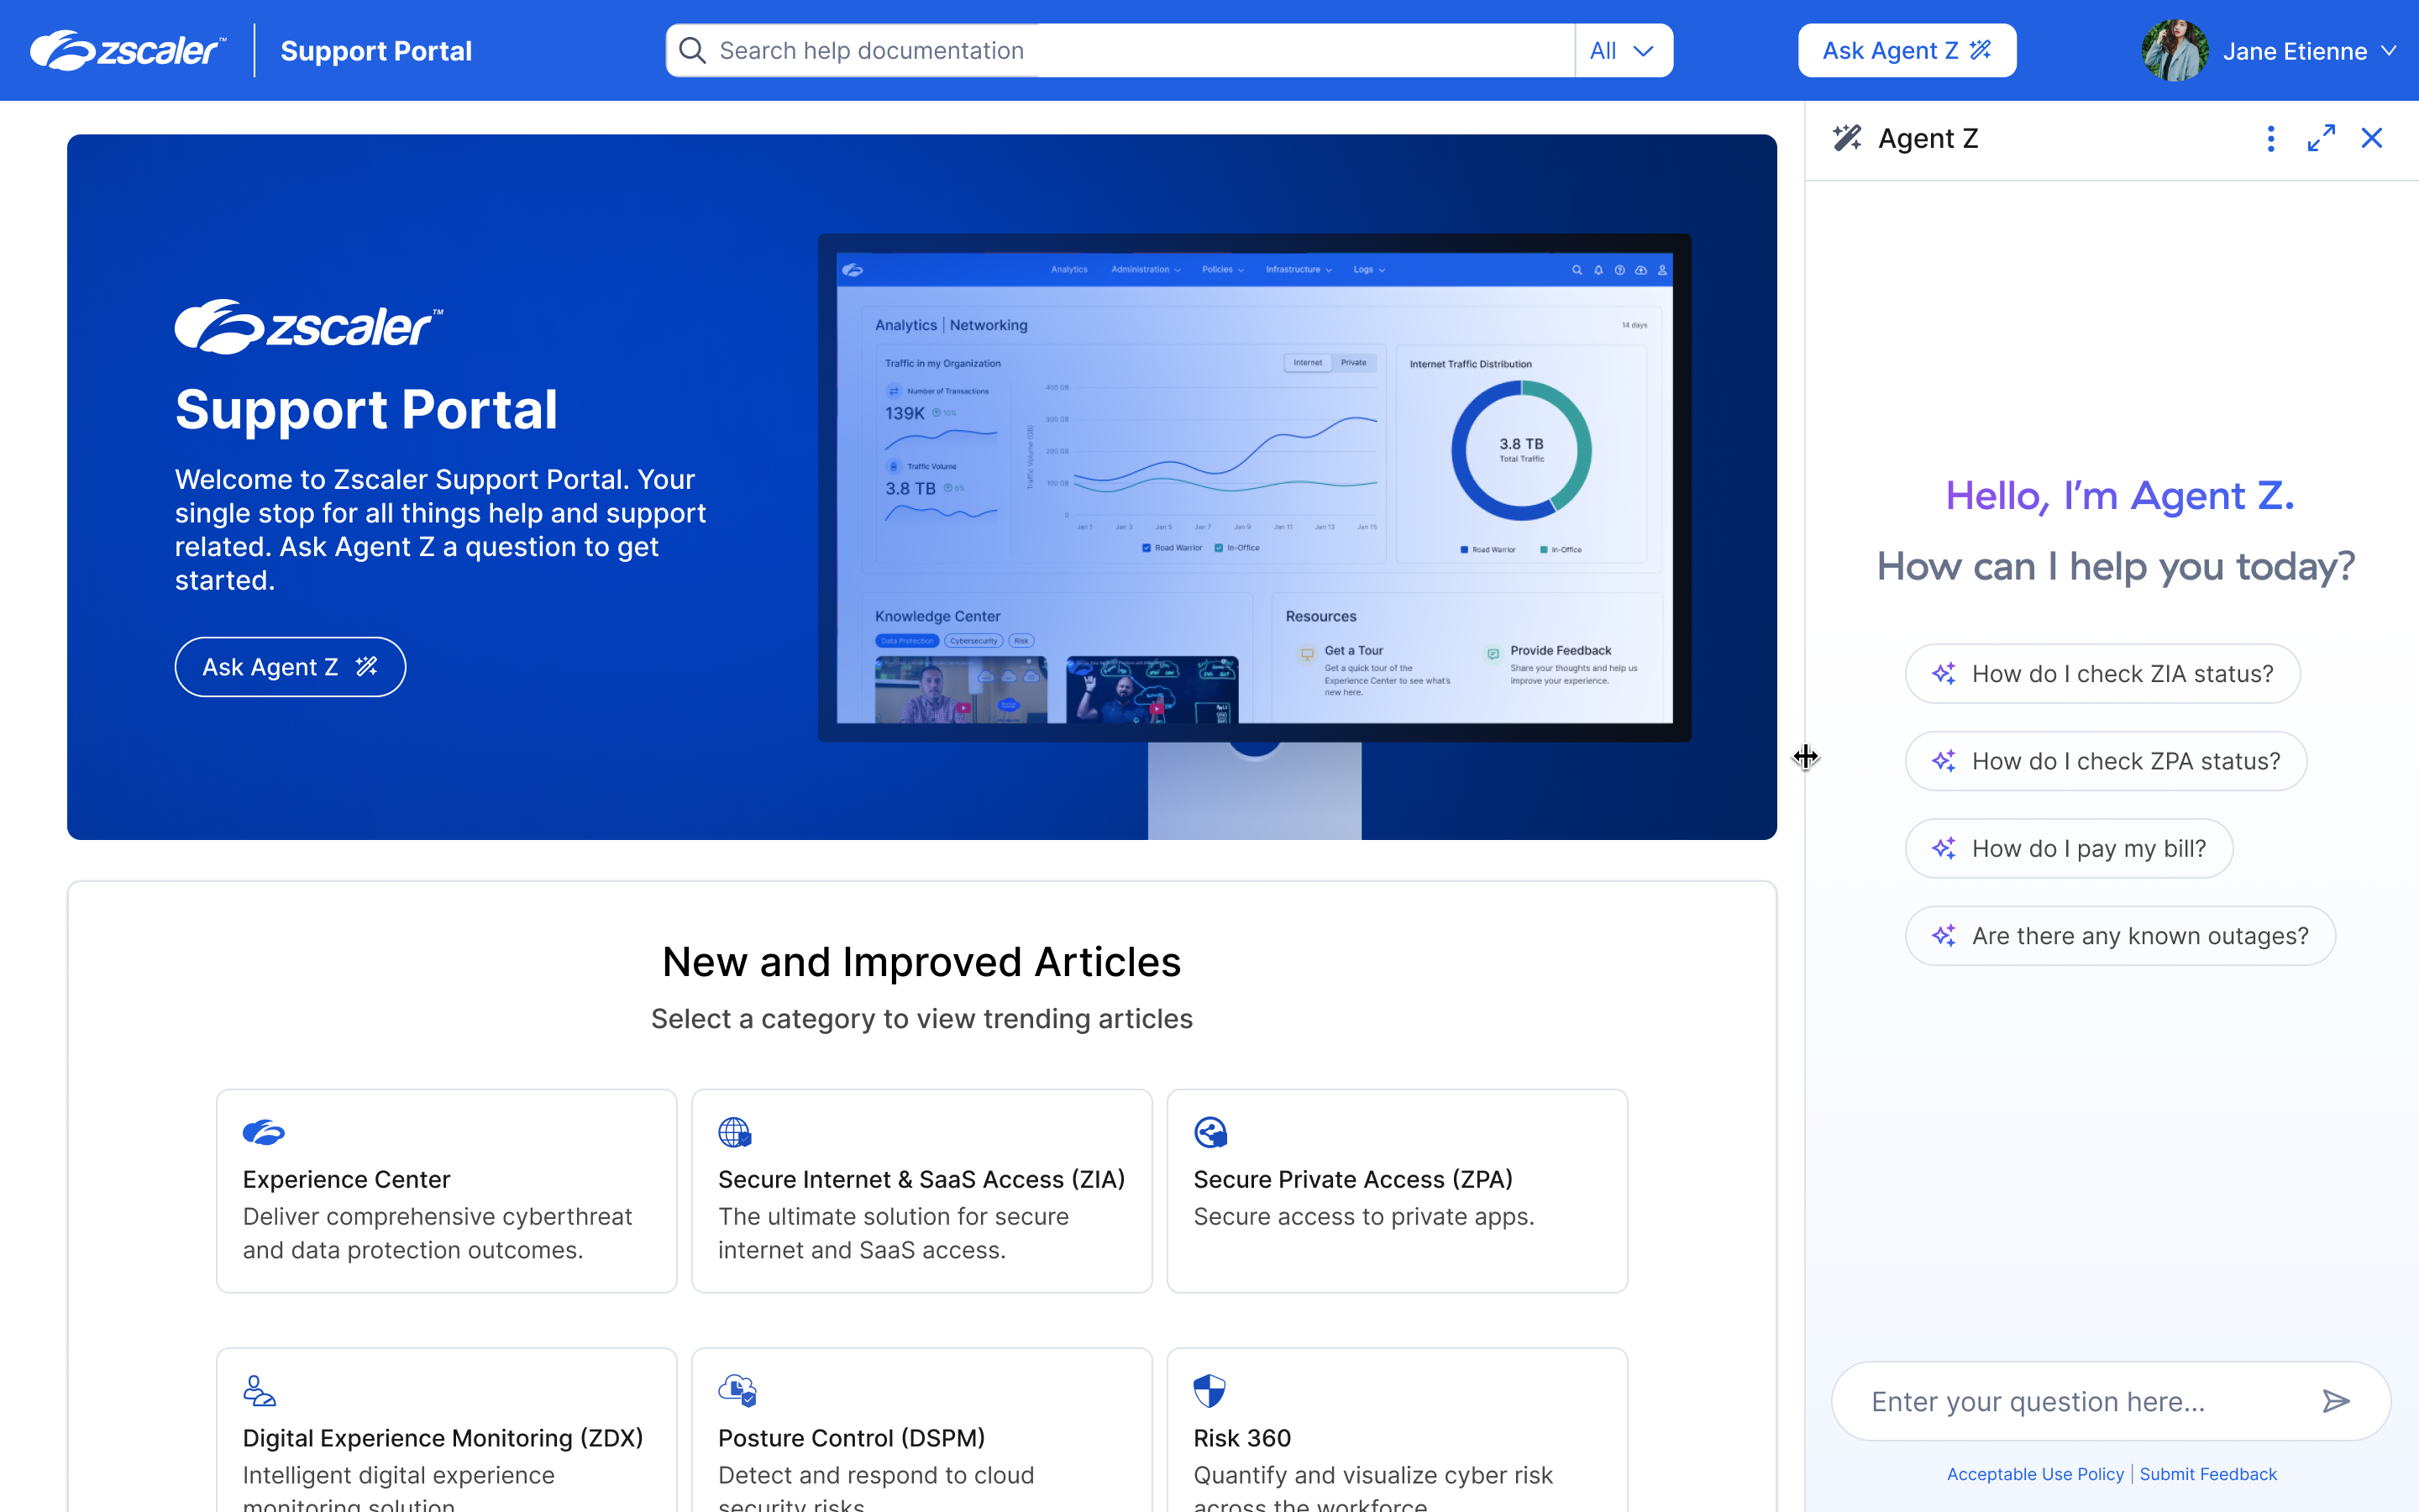Image resolution: width=2419 pixels, height=1512 pixels.
Task: Open the Risk 360 card title
Action: [1242, 1438]
